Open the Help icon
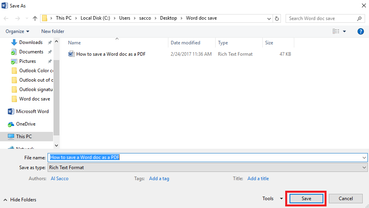The height and width of the screenshot is (208, 369). point(360,31)
